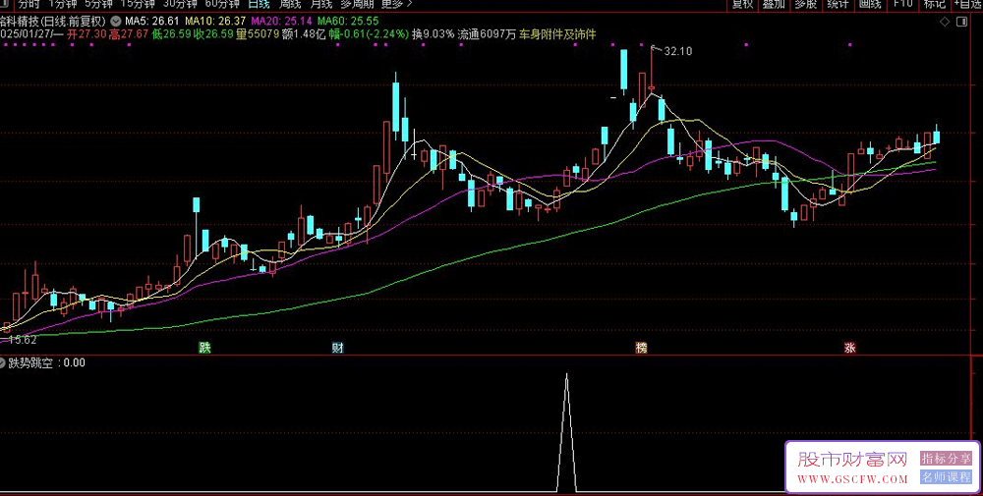Select the 1分钟 period tab
This screenshot has width=983, height=496.
coord(62,4)
